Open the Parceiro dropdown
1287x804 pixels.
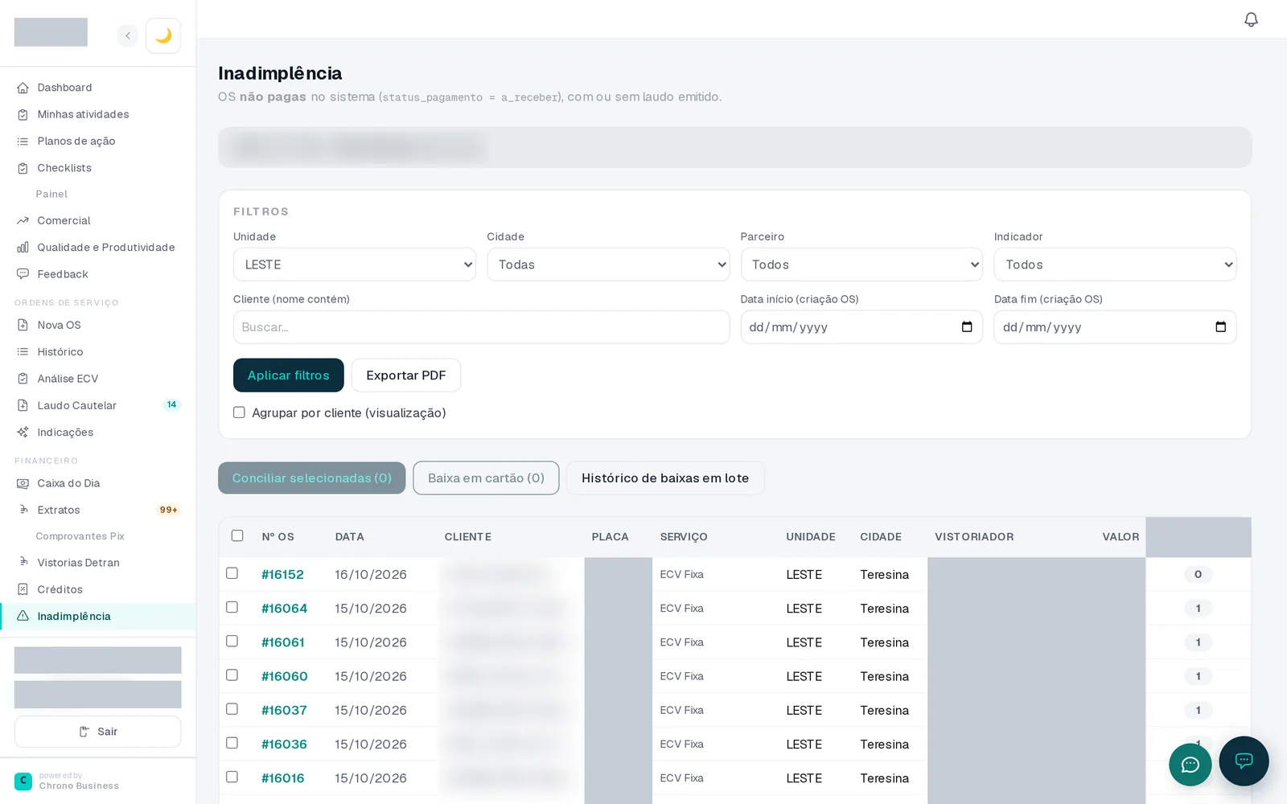861,265
